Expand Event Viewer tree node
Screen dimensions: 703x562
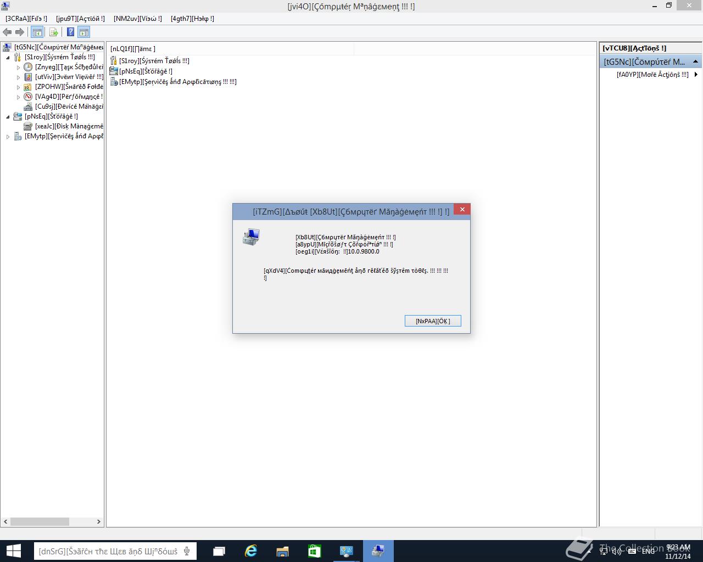click(18, 77)
